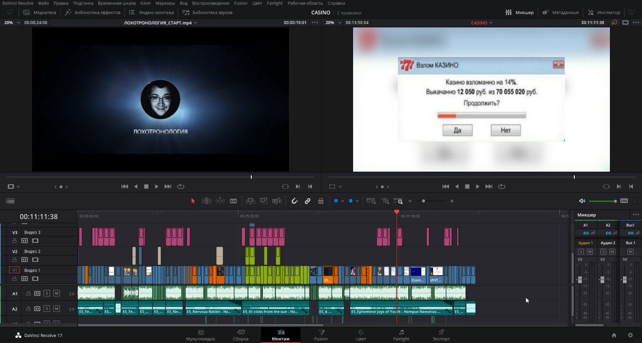Screen dimensions: 642x343
Task: Click the Detail Zoom icon
Action: point(385,201)
